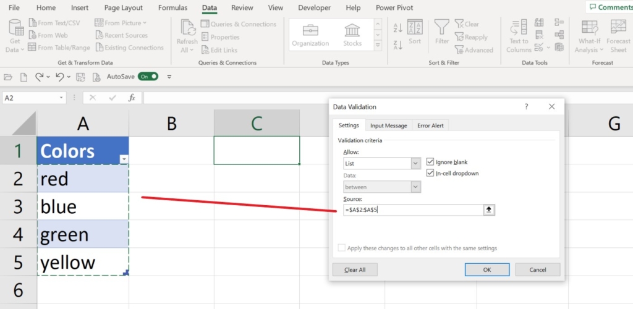The width and height of the screenshot is (633, 309).
Task: Expand the Data Types gallery
Action: pos(378,46)
